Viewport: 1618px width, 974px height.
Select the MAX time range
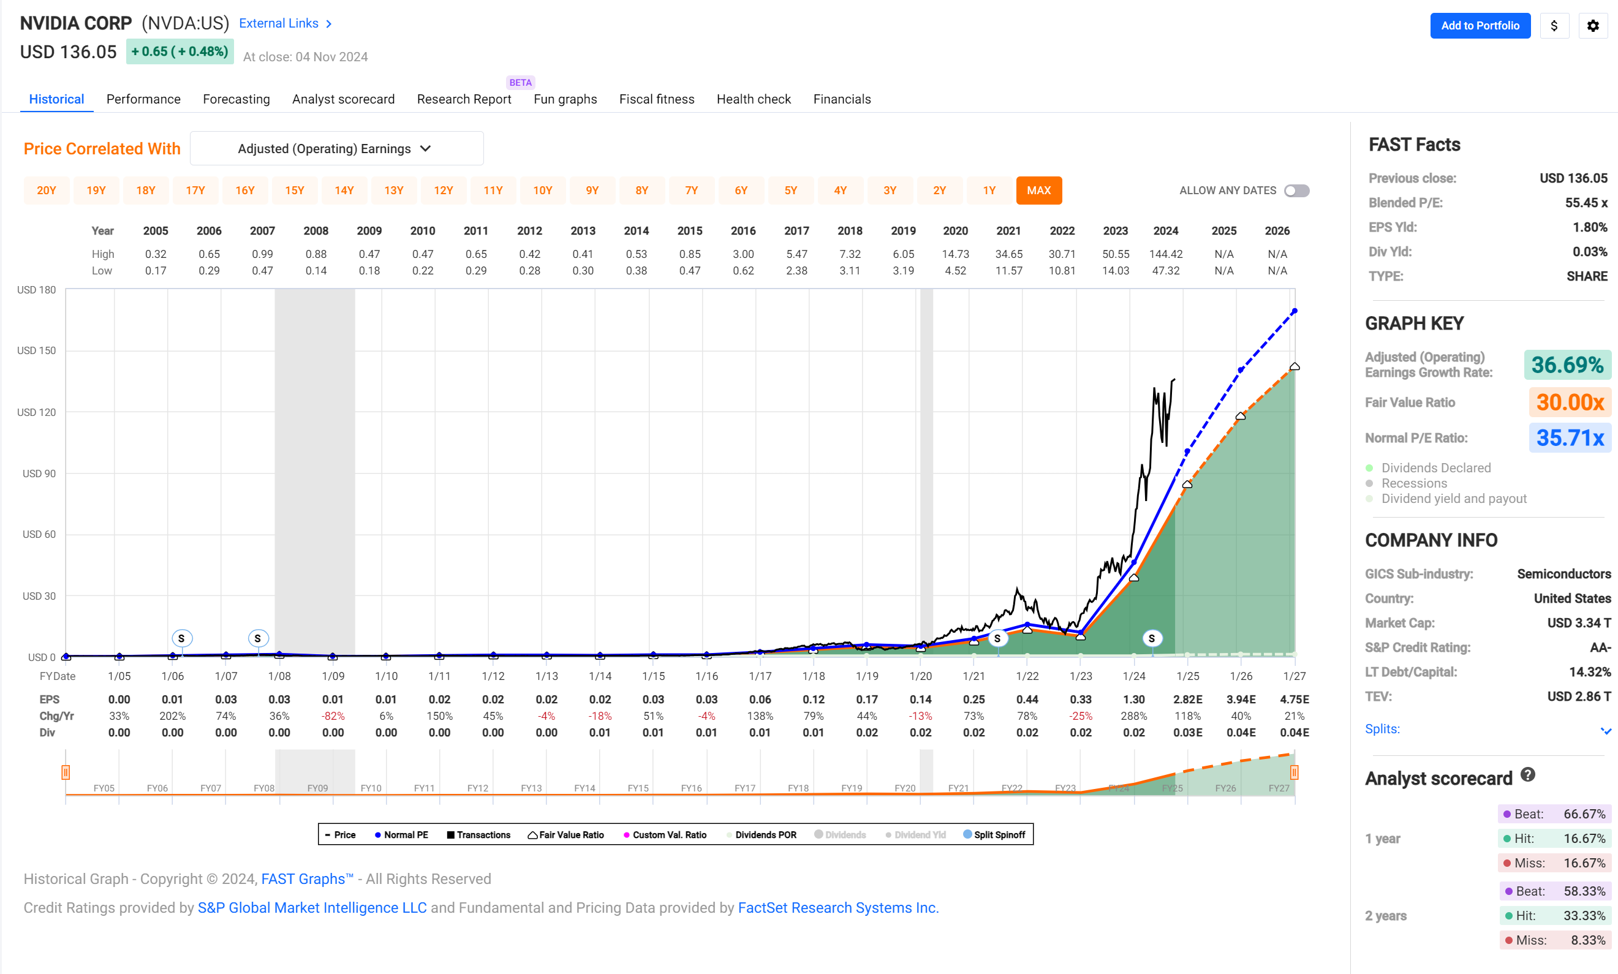1039,191
